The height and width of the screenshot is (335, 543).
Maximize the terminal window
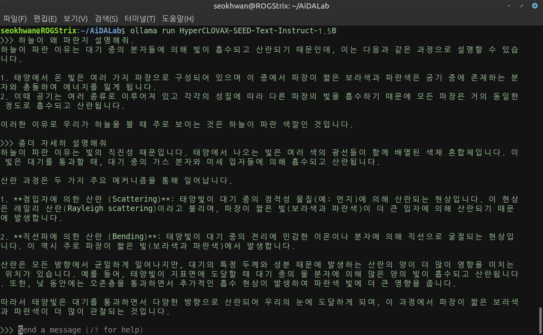click(x=522, y=6)
